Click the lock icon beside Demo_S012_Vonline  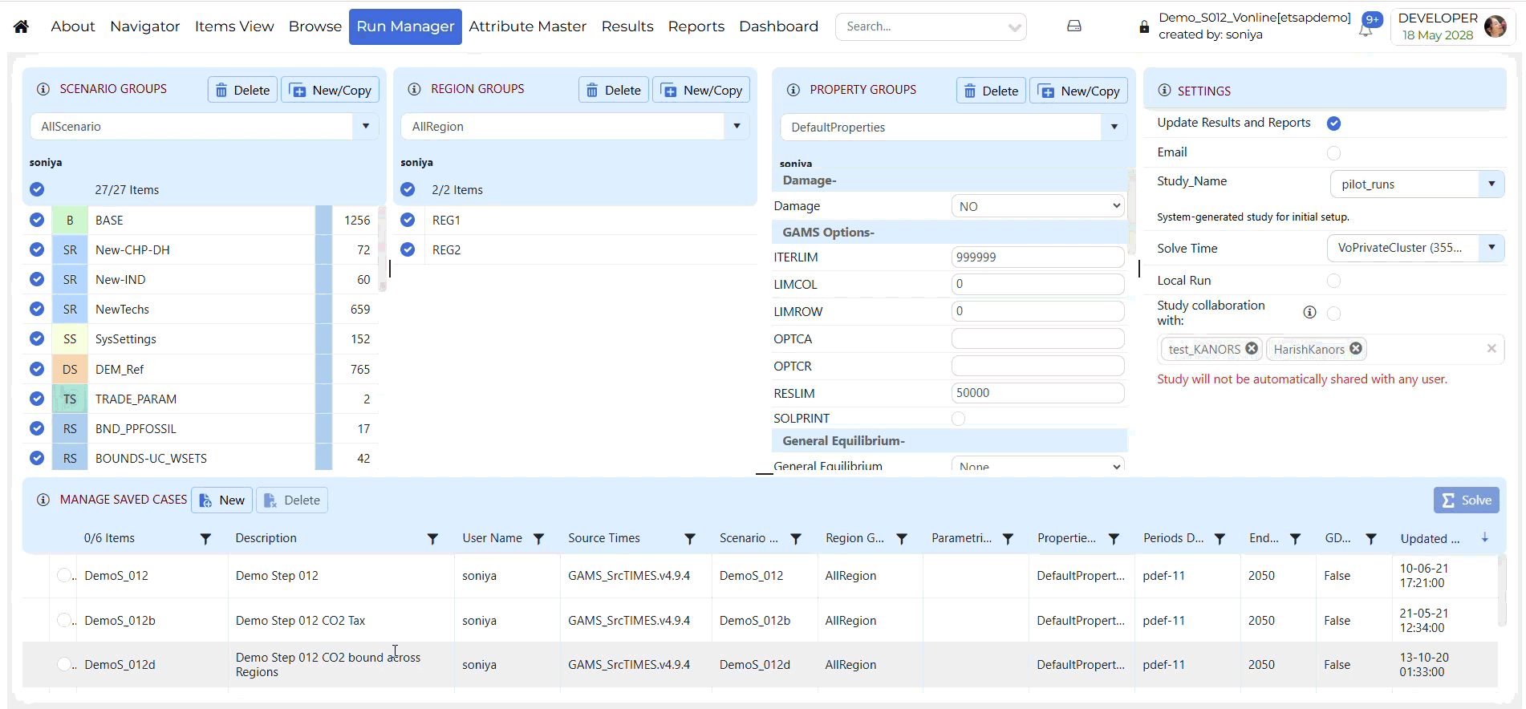point(1144,27)
